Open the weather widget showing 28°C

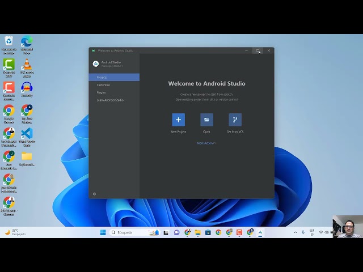click(x=15, y=232)
